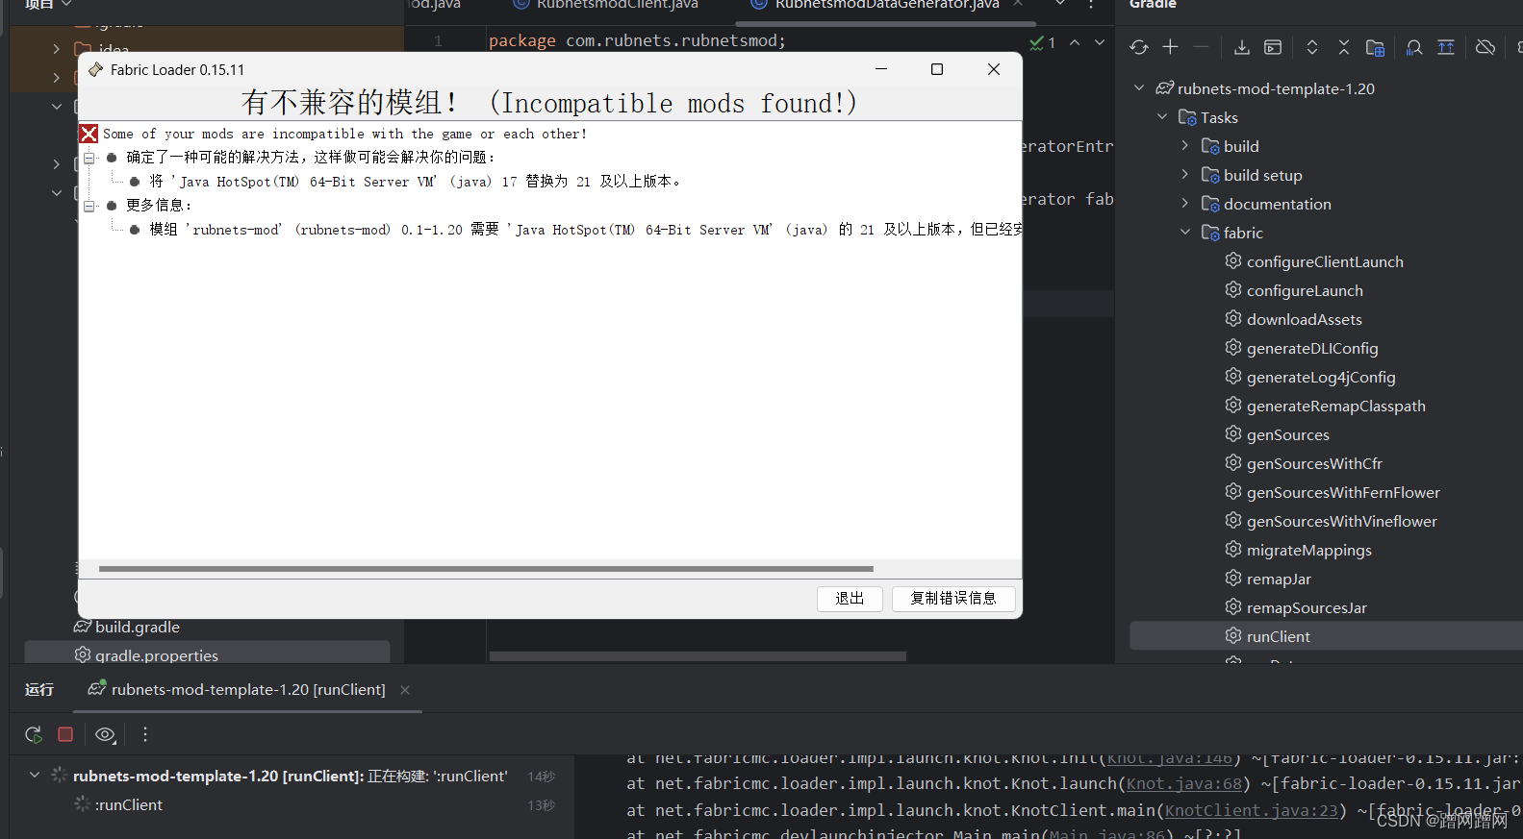Click Expand All icon in Gradle panel
Screen dimensions: 1523x839
pos(1311,47)
